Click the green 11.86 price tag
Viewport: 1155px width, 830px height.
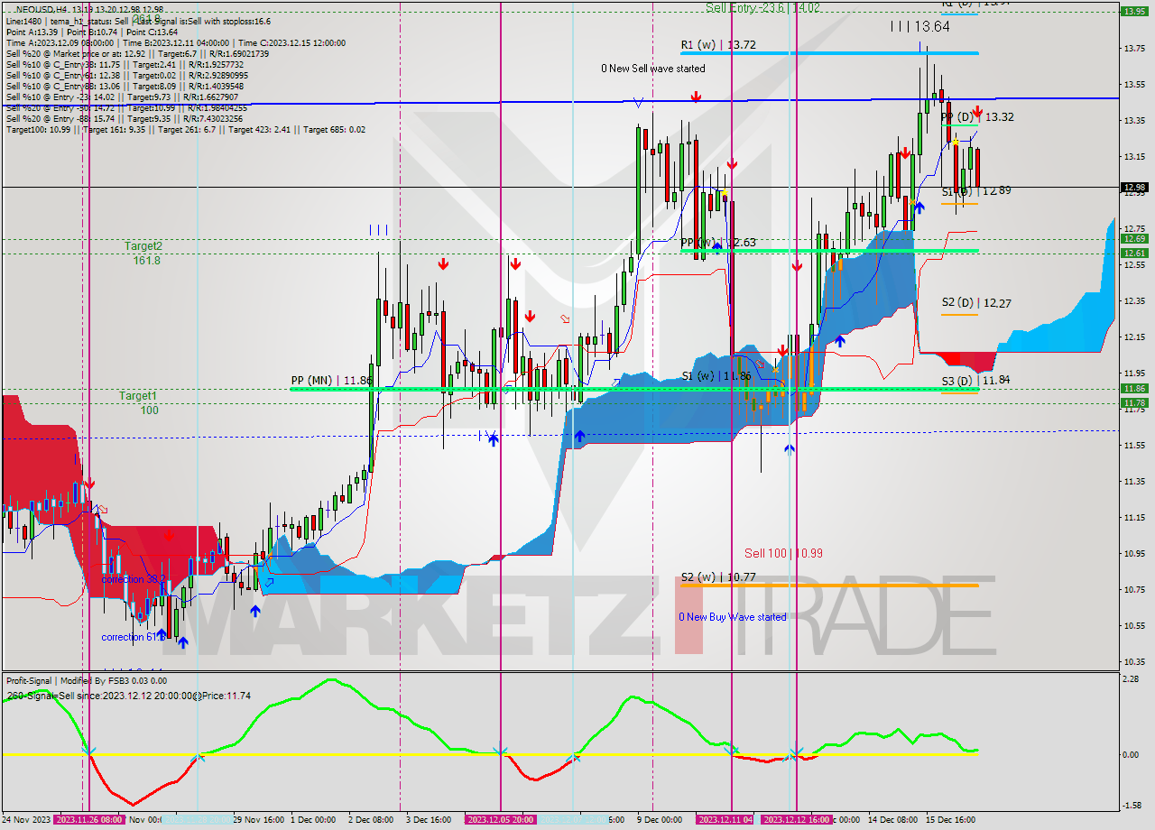coord(1134,389)
